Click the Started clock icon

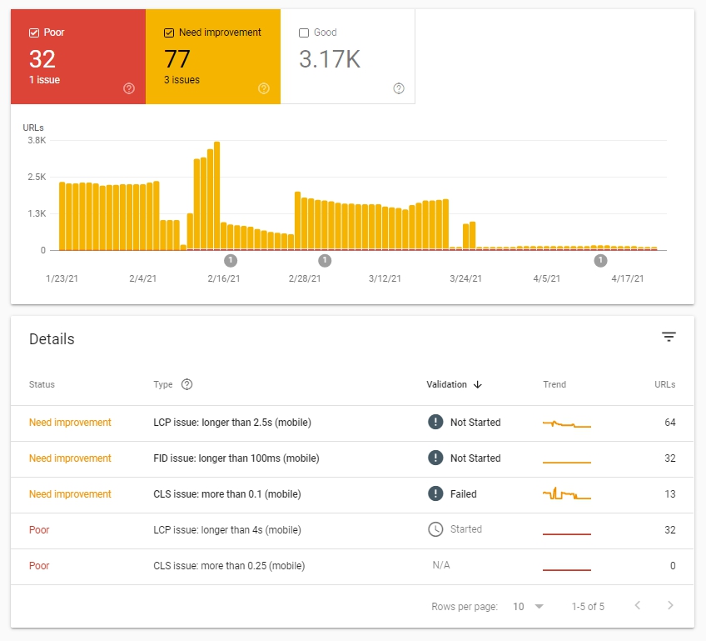click(x=435, y=529)
